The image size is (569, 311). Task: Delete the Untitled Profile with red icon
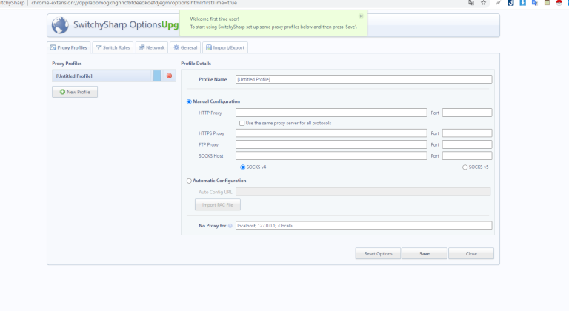coord(169,76)
